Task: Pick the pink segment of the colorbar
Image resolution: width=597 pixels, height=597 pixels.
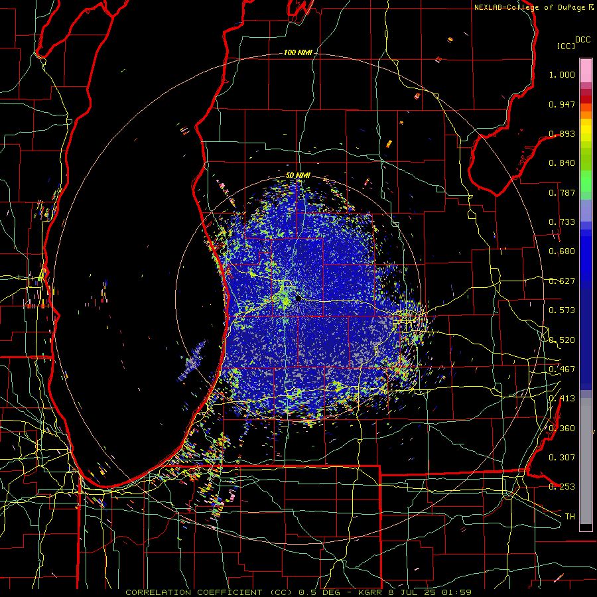Action: 586,70
